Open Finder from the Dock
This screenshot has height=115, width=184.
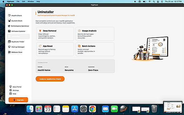click(30, 109)
